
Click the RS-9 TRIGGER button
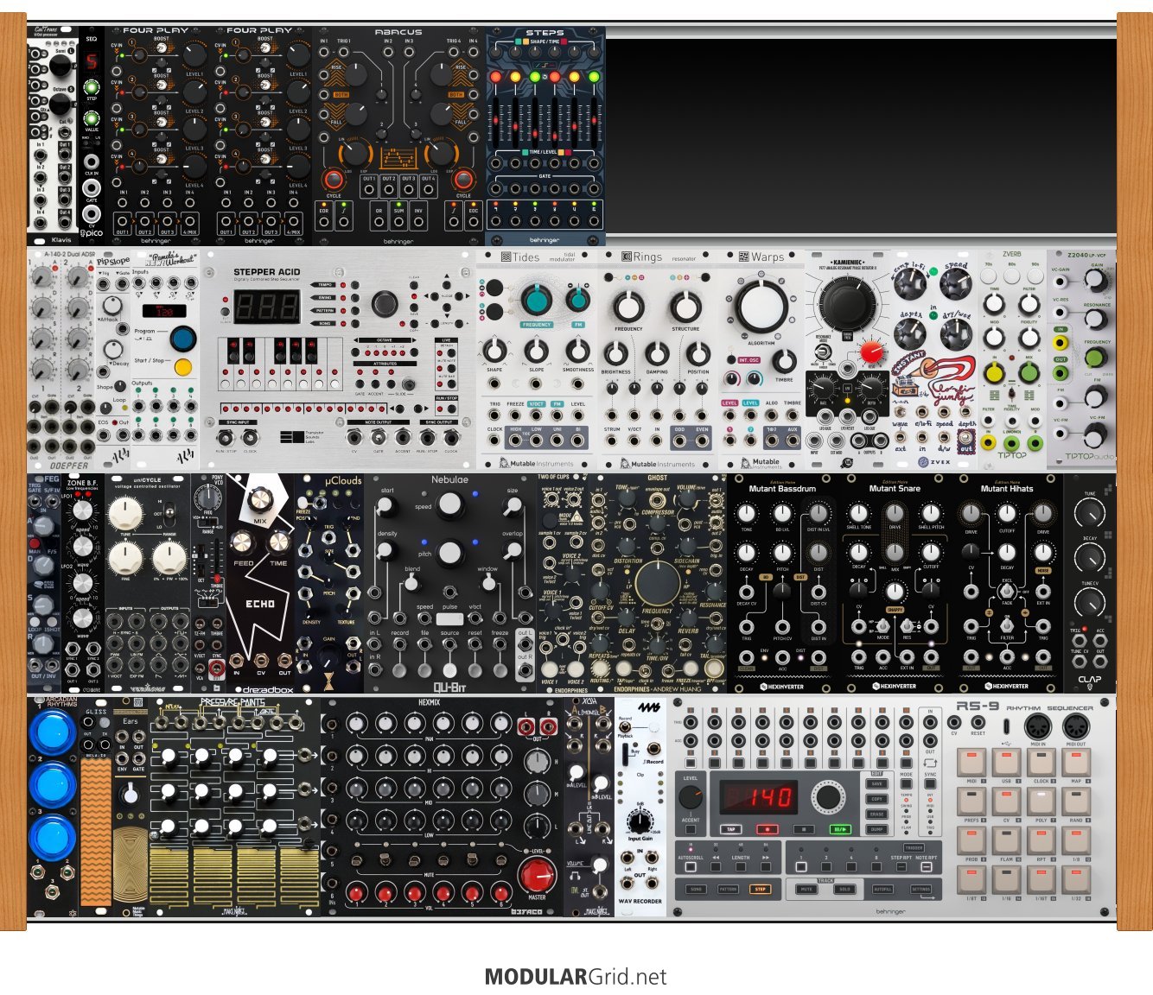coord(914,847)
